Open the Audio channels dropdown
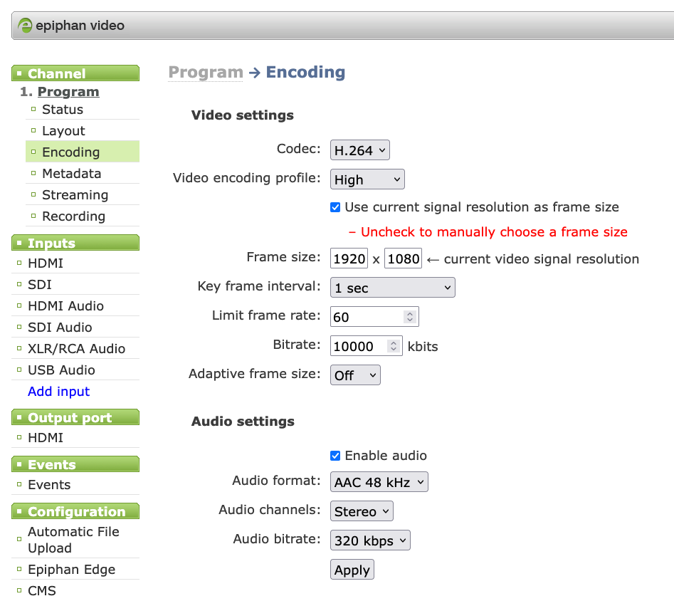The image size is (674, 596). point(362,511)
